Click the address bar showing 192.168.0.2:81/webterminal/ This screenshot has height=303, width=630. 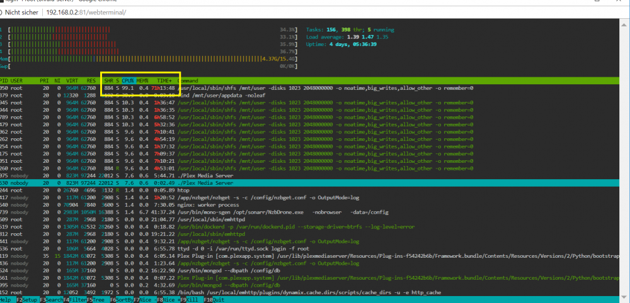coord(86,13)
